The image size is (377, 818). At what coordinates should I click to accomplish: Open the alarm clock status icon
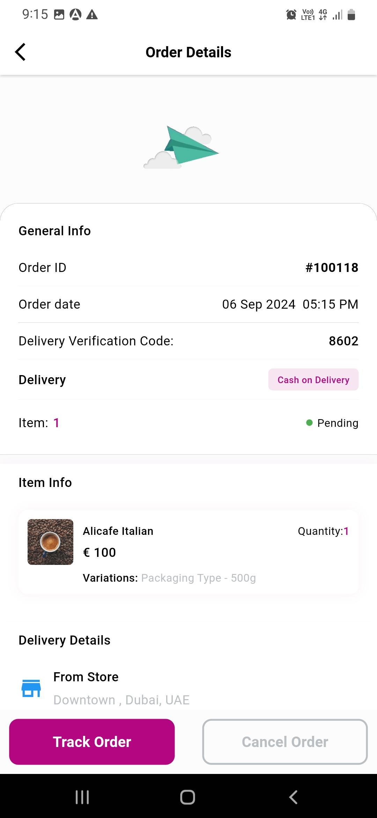coord(291,15)
